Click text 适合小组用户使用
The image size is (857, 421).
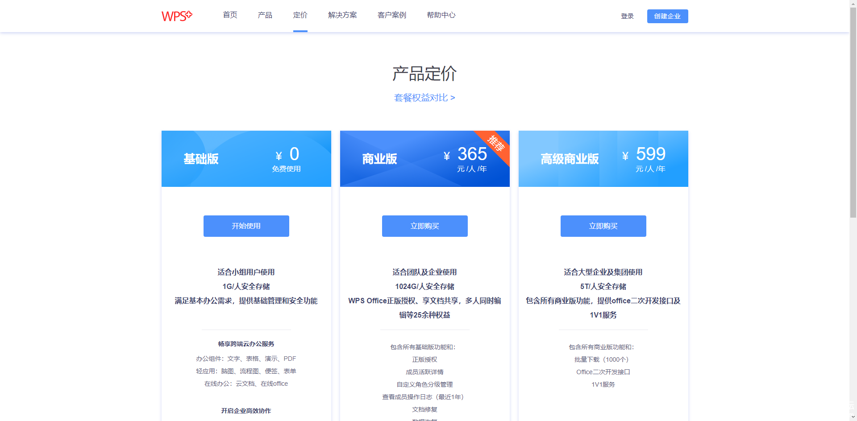click(x=246, y=272)
